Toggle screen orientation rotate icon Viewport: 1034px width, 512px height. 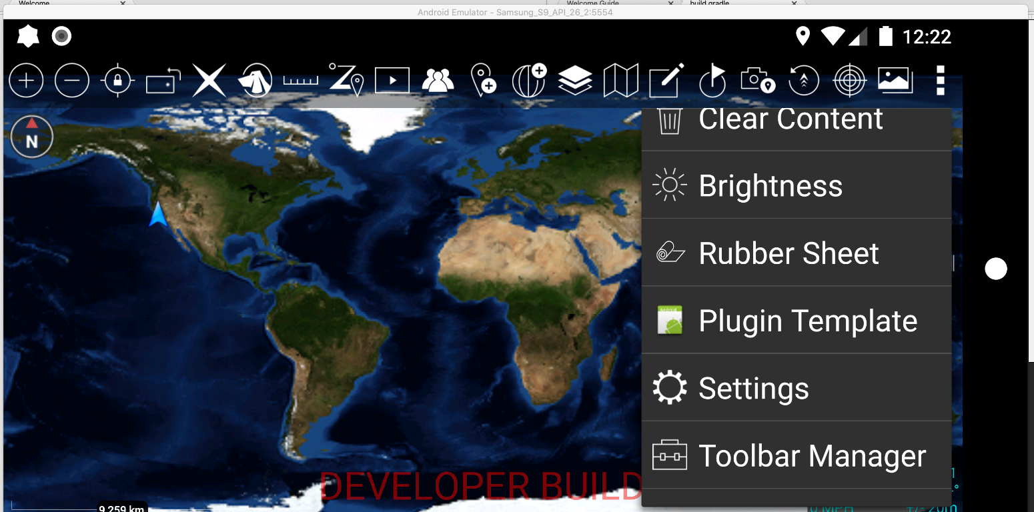pos(163,81)
